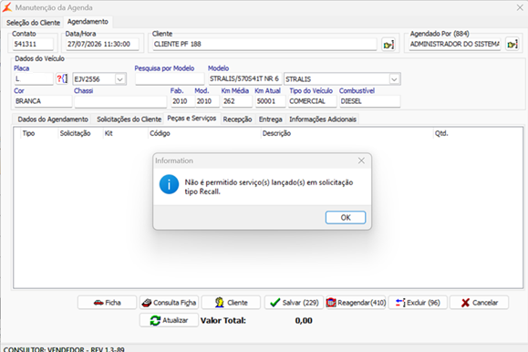Screen dimensions: 528x352
Task: Click the application logo icon in title bar
Action: click(7, 7)
